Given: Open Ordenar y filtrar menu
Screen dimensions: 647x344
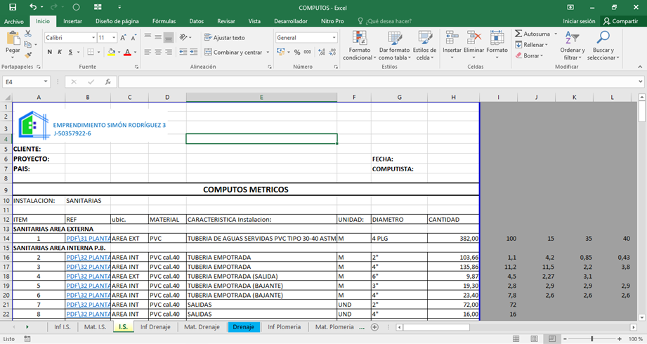Looking at the screenshot, I should (x=573, y=46).
